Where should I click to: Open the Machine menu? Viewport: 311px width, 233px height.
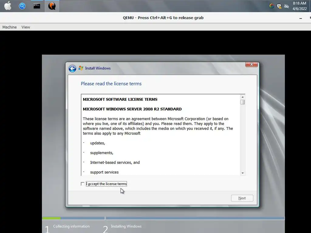(x=9, y=27)
